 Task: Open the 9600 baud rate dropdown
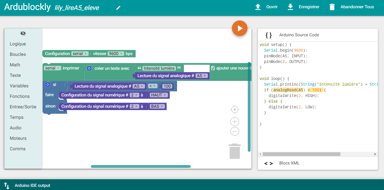pos(116,54)
